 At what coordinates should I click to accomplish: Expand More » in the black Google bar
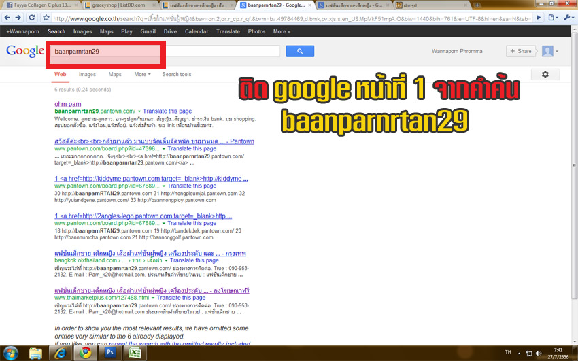[282, 32]
